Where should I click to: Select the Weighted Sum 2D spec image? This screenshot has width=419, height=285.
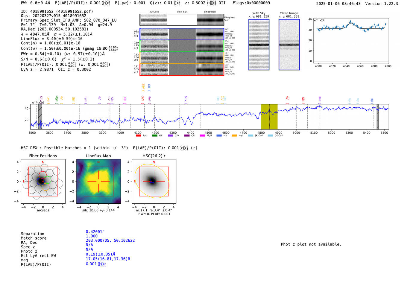(x=154, y=20)
